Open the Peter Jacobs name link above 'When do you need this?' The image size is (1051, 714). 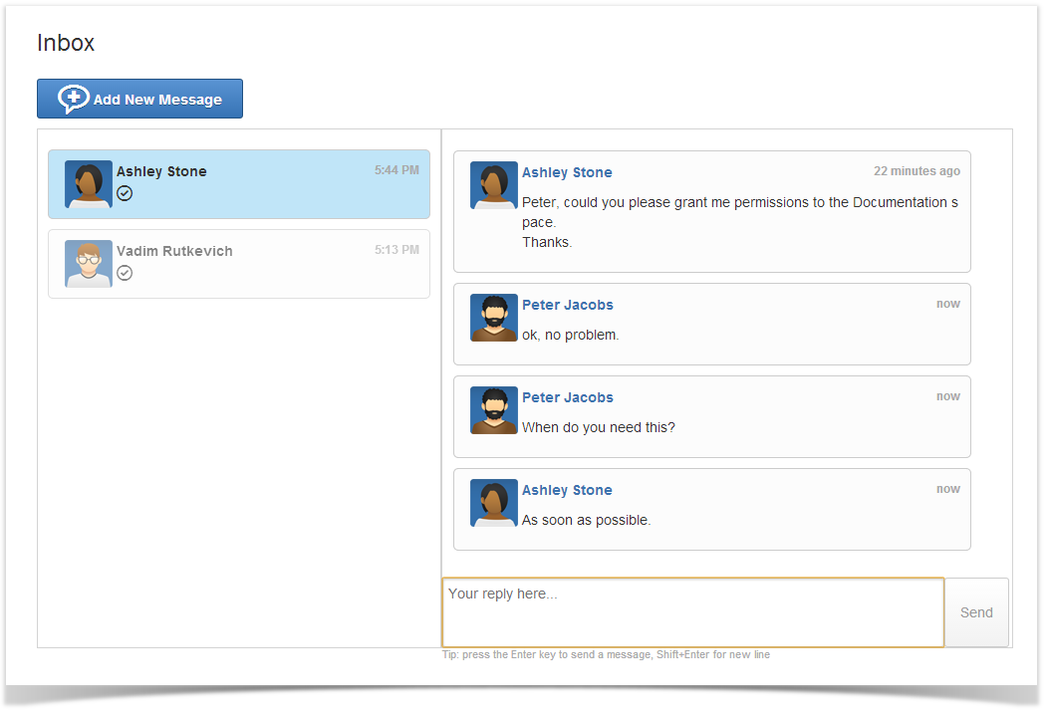tap(568, 397)
